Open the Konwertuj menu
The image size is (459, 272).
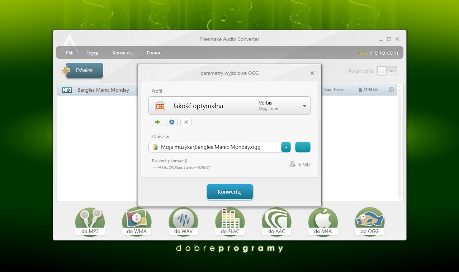pos(123,53)
